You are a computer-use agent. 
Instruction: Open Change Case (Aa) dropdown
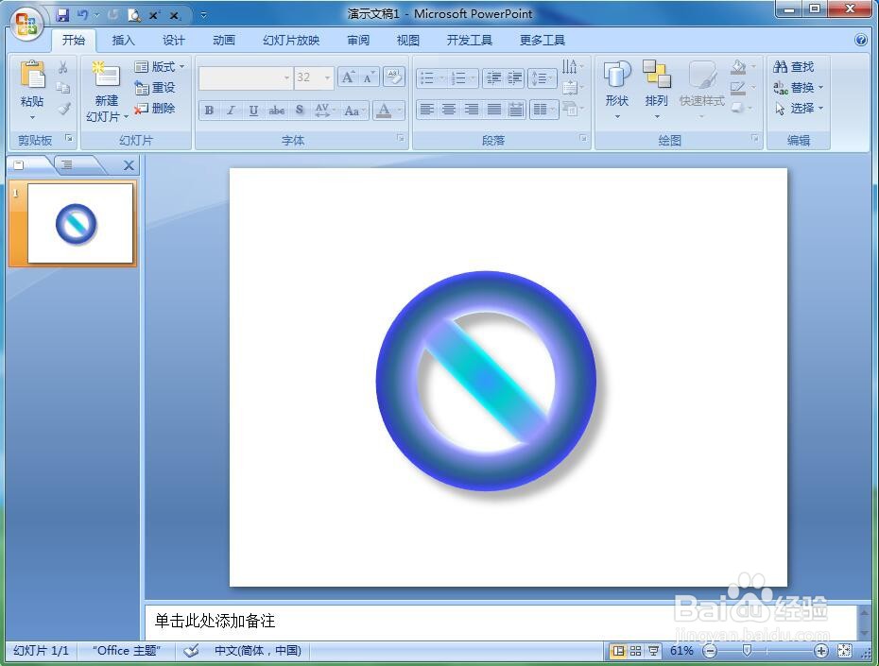(354, 111)
